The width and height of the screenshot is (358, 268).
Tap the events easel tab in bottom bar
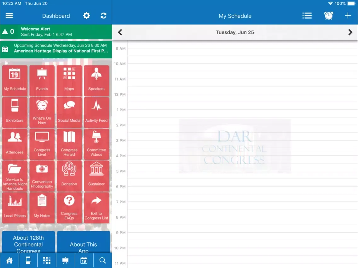(x=65, y=260)
